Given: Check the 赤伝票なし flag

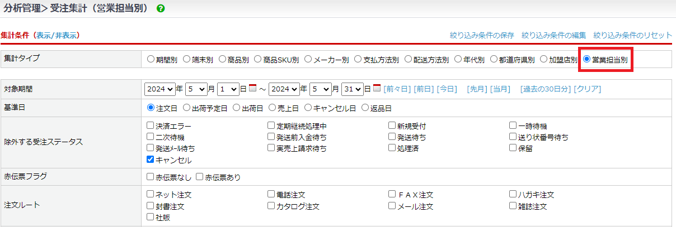Looking at the screenshot, I should 150,177.
